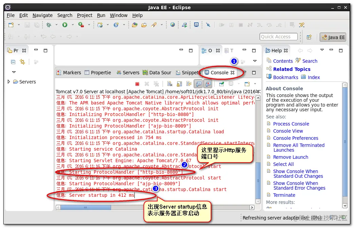The height and width of the screenshot is (228, 354).
Task: Click the Console horizontal scrollbar thumb
Action: click(x=86, y=207)
